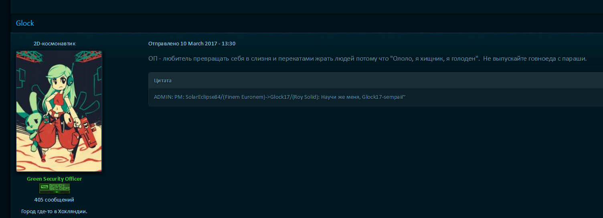This screenshot has height=218, width=603.
Task: Click the "Цитата" quote header
Action: pos(163,80)
